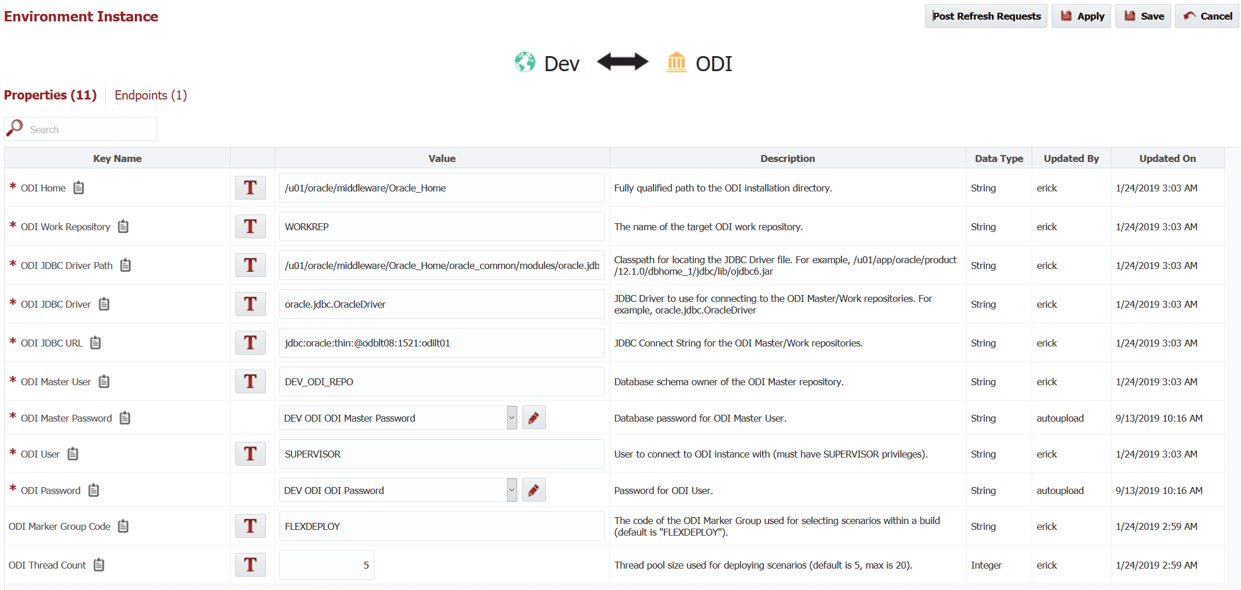Image resolution: width=1241 pixels, height=590 pixels.
Task: Click clipboard icon beside ODI Thread Count
Action: [x=99, y=565]
